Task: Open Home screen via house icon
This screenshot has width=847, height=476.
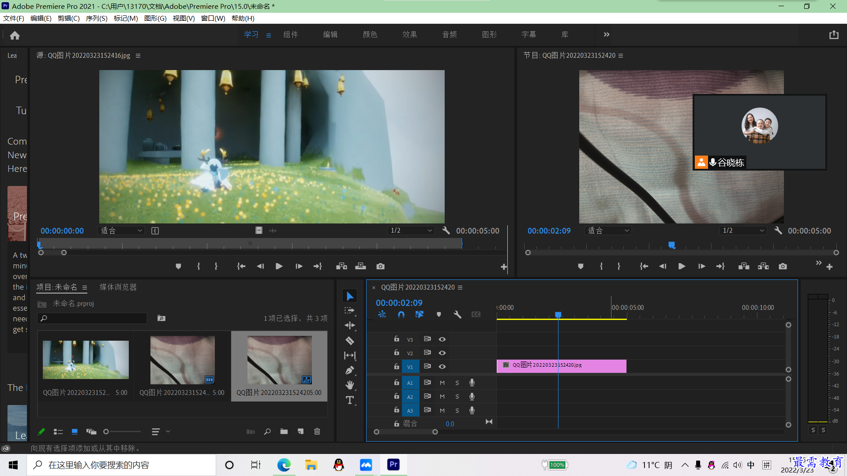Action: click(15, 35)
